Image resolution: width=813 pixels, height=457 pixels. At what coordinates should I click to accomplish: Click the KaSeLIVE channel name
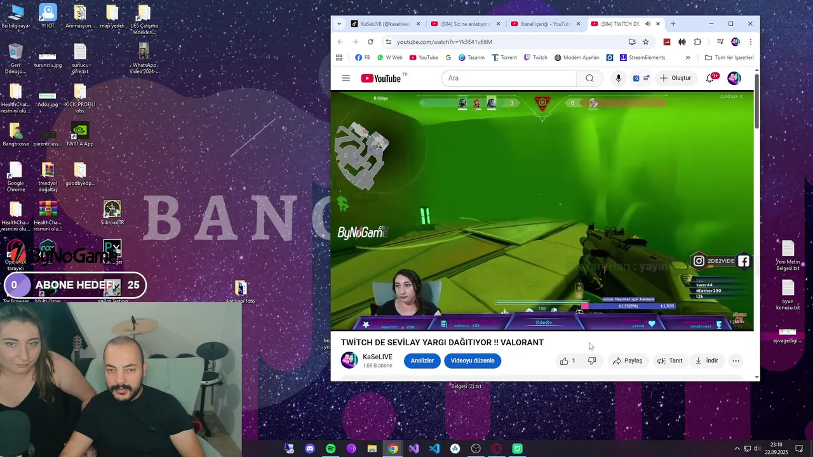[377, 357]
